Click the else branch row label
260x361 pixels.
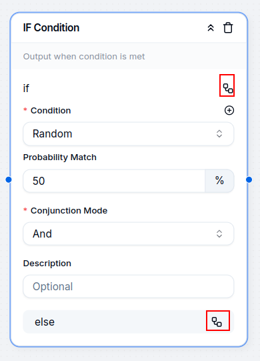tap(45, 322)
